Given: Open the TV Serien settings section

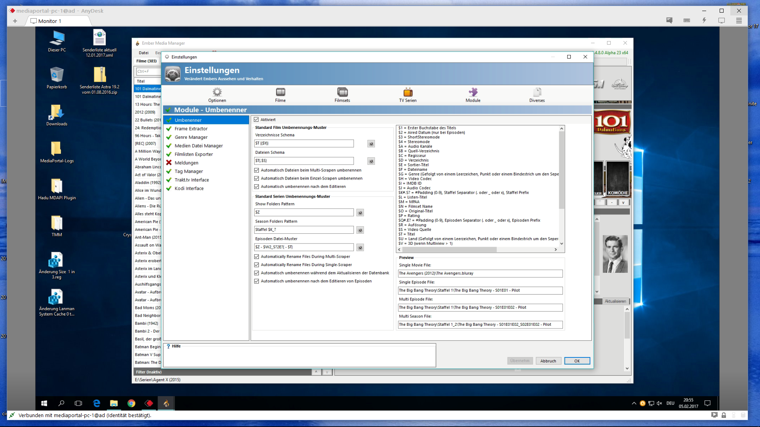Looking at the screenshot, I should click(408, 95).
